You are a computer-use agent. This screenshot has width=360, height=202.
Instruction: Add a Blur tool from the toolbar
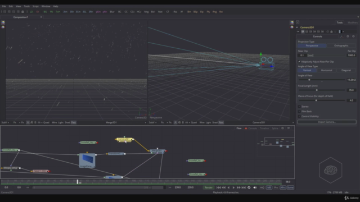click(x=112, y=12)
